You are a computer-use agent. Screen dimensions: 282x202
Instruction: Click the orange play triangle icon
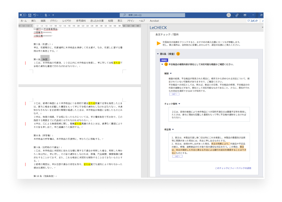click(159, 43)
